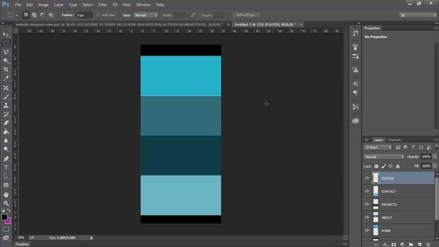
Task: Hide the CONTACT layer
Action: [367, 191]
